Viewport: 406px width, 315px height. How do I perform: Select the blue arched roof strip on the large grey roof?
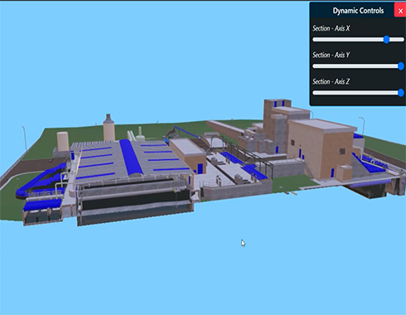pyautogui.click(x=131, y=157)
